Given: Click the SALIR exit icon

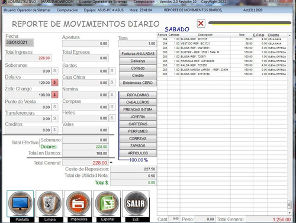Looking at the screenshot, I should click(x=136, y=203).
